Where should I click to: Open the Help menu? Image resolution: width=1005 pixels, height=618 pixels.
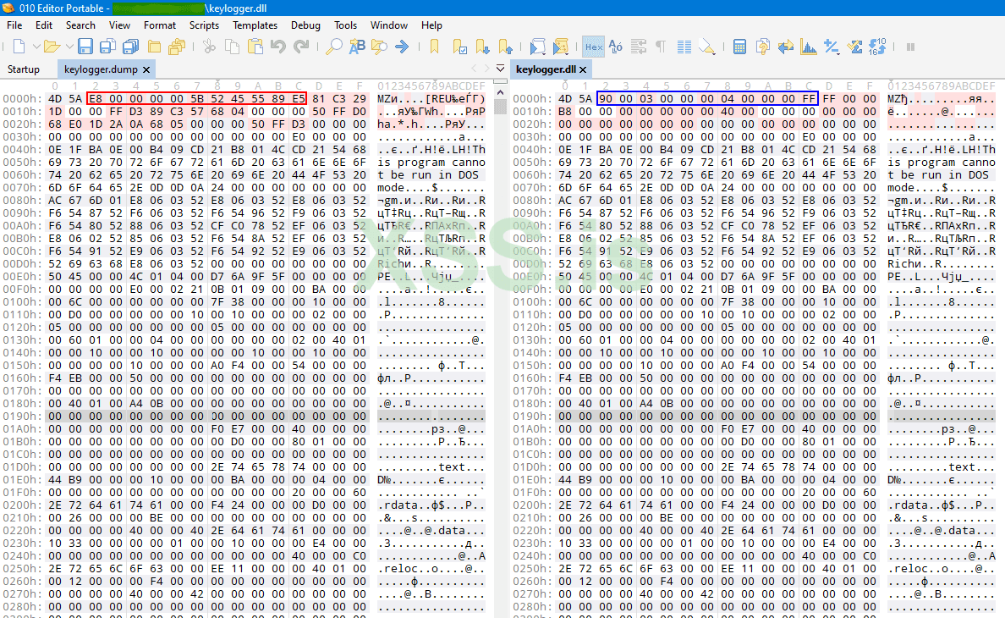pyautogui.click(x=431, y=25)
